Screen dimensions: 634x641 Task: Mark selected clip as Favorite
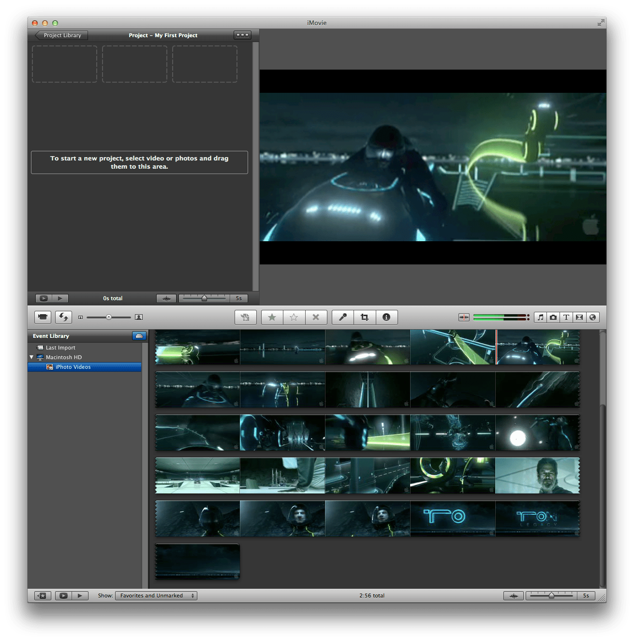tap(272, 317)
